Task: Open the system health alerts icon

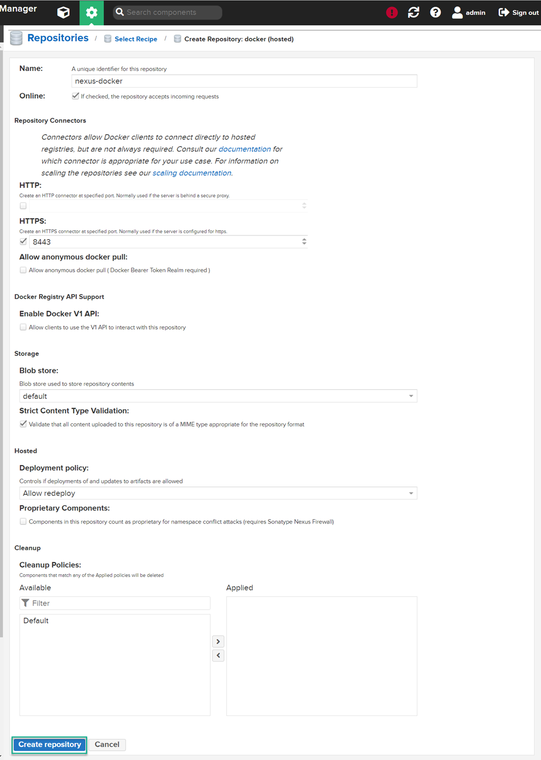Action: coord(392,12)
